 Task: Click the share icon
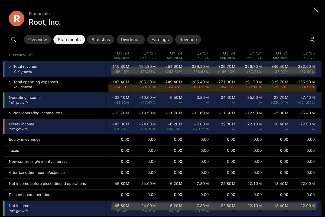(311, 40)
